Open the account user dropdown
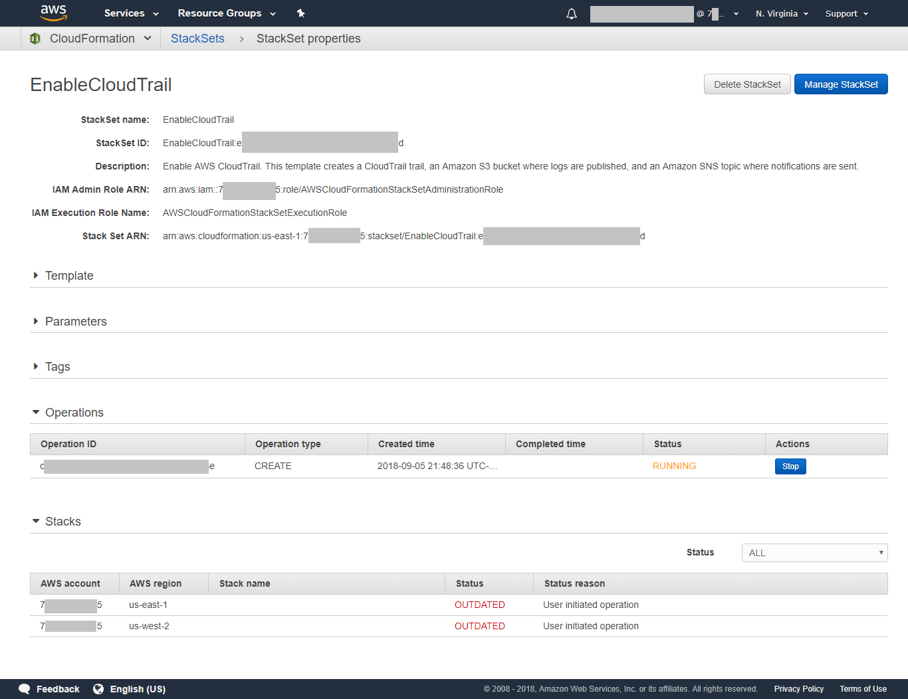 665,13
